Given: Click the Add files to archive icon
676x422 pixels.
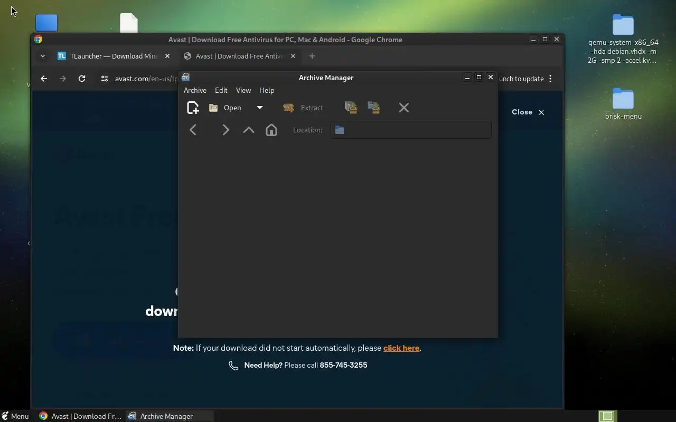Looking at the screenshot, I should pos(351,108).
